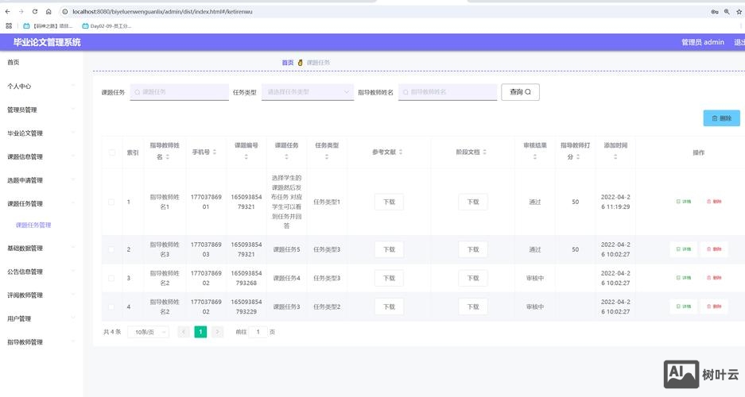Select the 课题任务管理 submenu item

coord(33,225)
